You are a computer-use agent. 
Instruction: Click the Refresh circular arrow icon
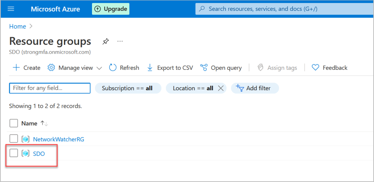click(x=113, y=68)
